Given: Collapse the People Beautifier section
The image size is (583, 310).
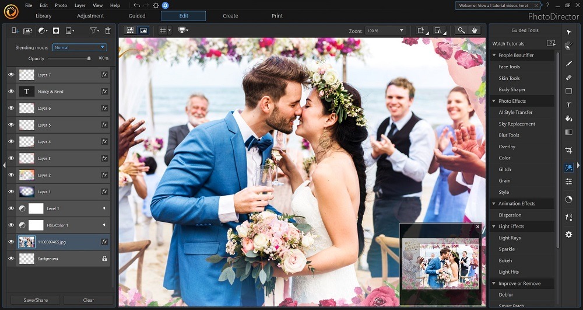Looking at the screenshot, I should click(494, 55).
